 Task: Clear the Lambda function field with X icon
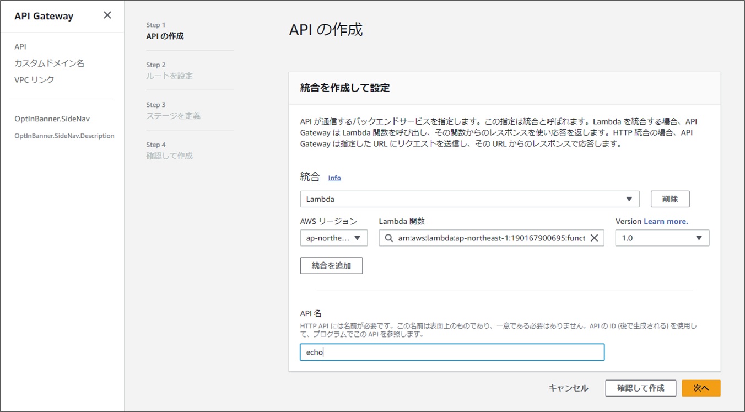click(594, 238)
